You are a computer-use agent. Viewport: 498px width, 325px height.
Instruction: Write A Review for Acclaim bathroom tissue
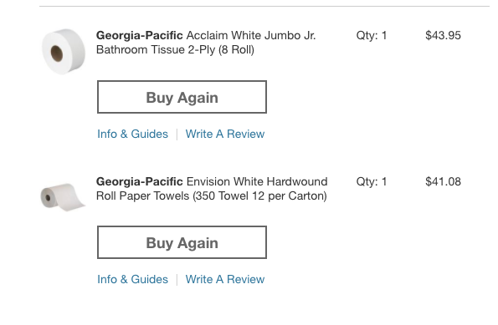pos(225,134)
